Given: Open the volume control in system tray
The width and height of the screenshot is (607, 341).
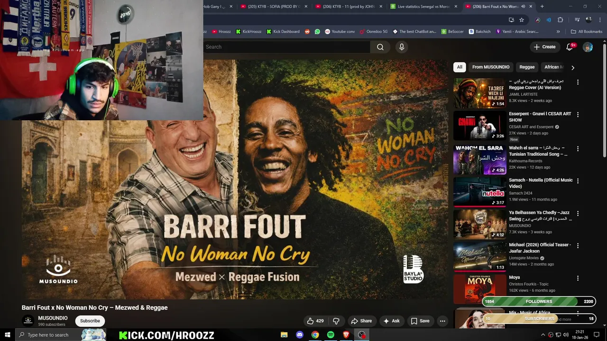Looking at the screenshot, I should click(x=566, y=335).
